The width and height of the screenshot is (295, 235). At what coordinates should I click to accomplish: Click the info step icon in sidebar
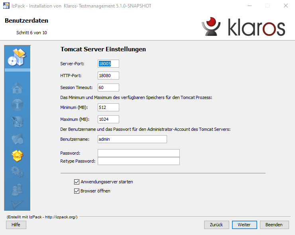17,104
